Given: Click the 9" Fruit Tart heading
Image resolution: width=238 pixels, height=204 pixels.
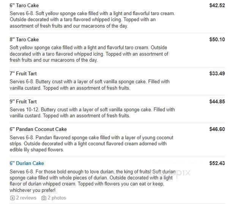Looking at the screenshot, I should click(23, 102).
